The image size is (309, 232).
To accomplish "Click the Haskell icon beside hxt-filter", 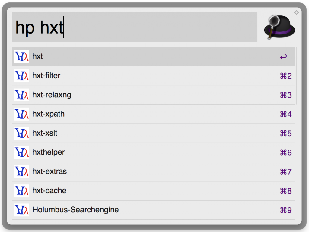I will click(22, 76).
